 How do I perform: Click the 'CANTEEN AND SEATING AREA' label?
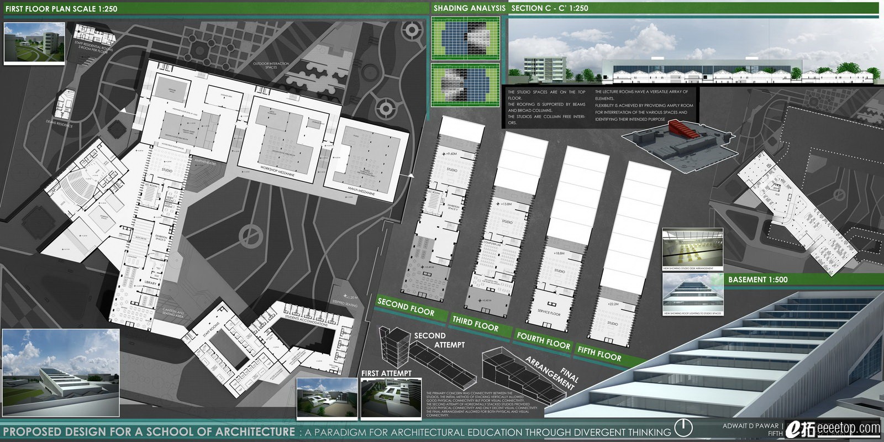click(x=173, y=313)
